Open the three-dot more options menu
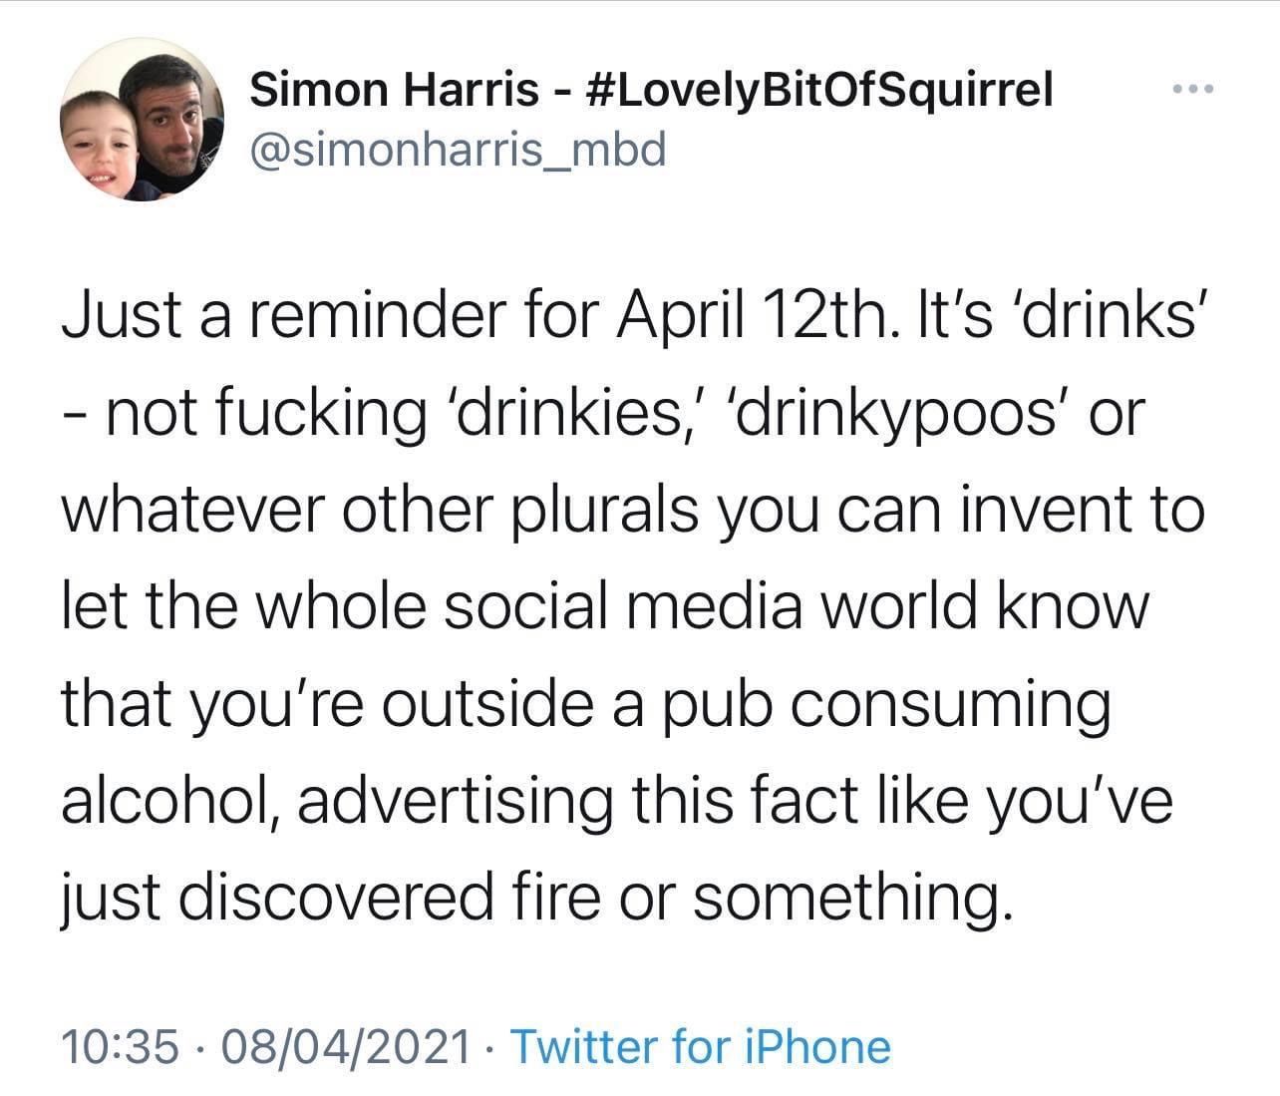1280x1096 pixels. click(x=1193, y=92)
